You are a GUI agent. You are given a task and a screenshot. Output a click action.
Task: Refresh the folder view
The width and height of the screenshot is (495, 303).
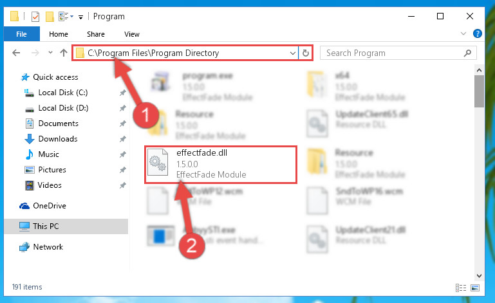[305, 53]
